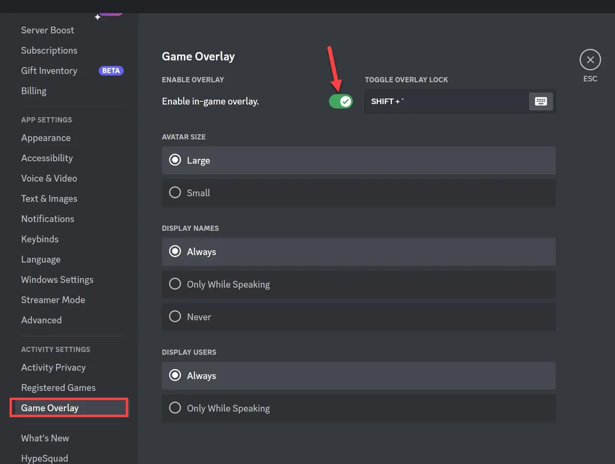This screenshot has width=615, height=464.
Task: Select Game Overlay in the sidebar
Action: coord(69,408)
